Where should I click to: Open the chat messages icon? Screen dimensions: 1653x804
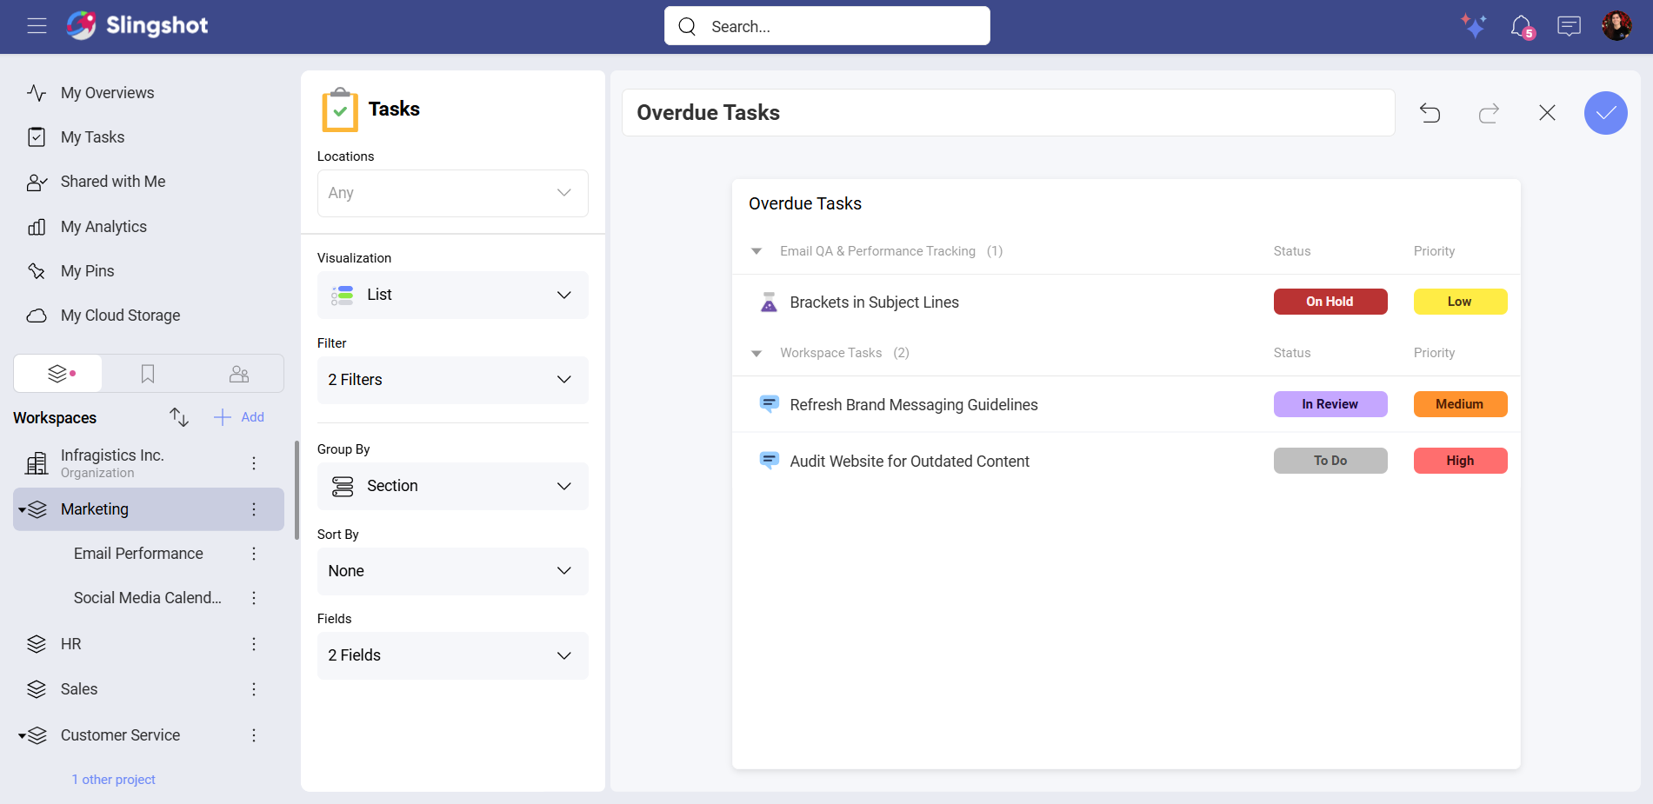1569,26
